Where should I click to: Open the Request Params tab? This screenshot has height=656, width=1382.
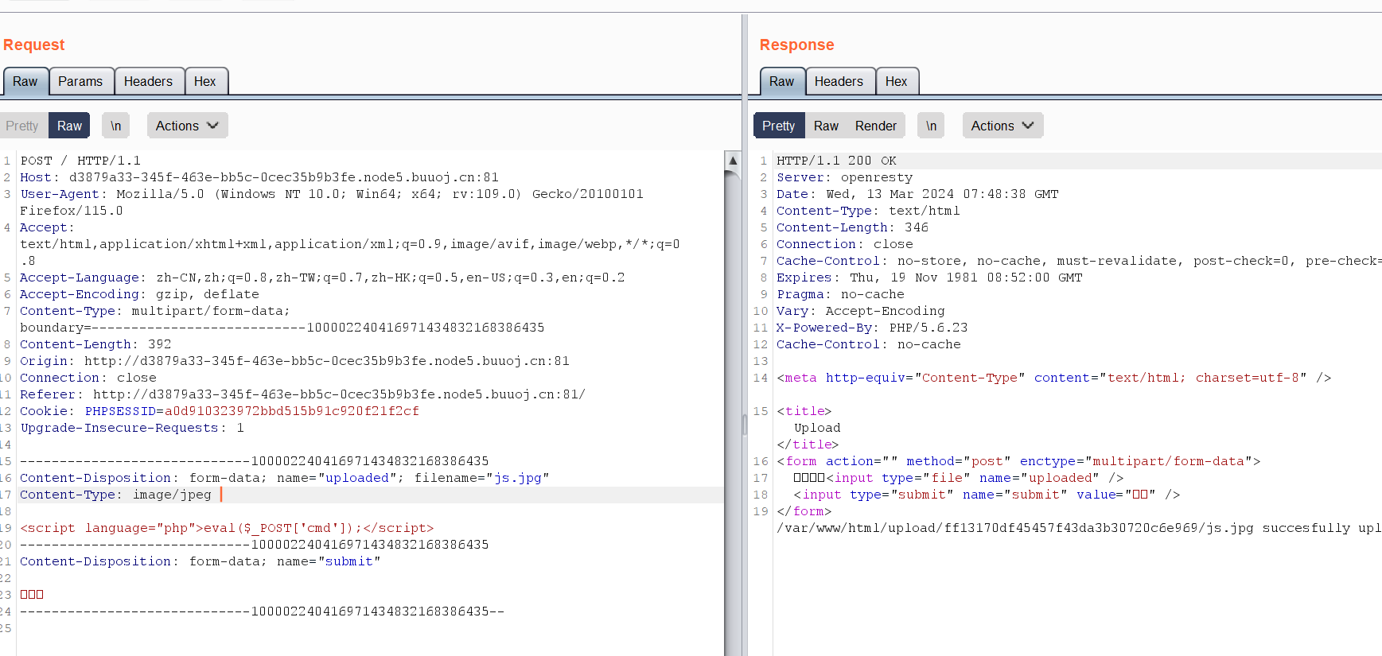(80, 81)
